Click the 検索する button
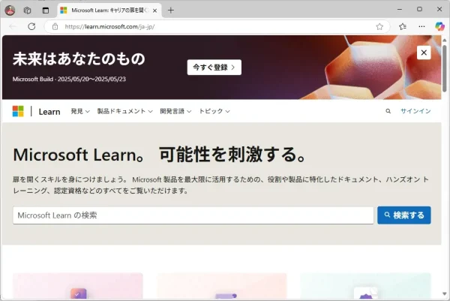Screen dimensions: 450x301 click(x=404, y=215)
